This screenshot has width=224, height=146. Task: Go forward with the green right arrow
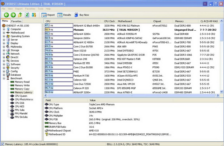(x=13, y=15)
